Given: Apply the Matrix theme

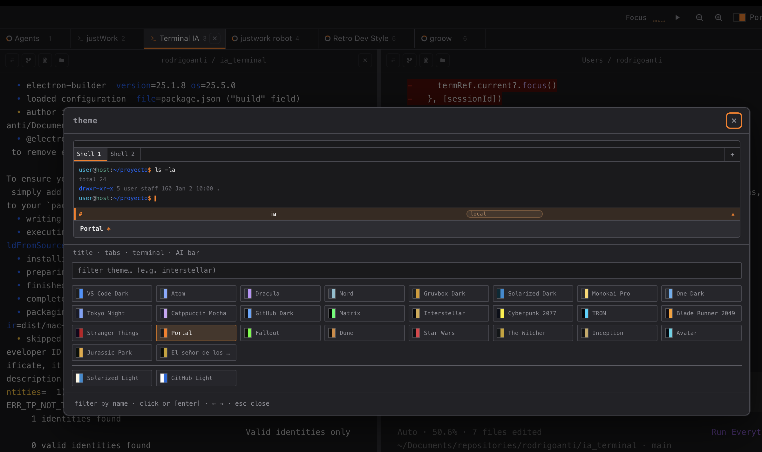Looking at the screenshot, I should 364,313.
